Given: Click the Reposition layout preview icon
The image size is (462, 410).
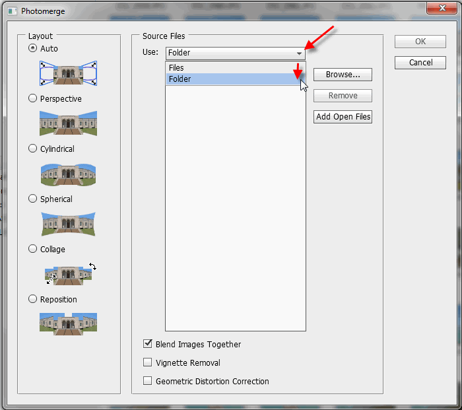Looking at the screenshot, I should coord(68,324).
